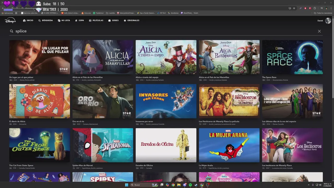334x188 pixels.
Task: Open the Originales section
Action: pos(132,20)
